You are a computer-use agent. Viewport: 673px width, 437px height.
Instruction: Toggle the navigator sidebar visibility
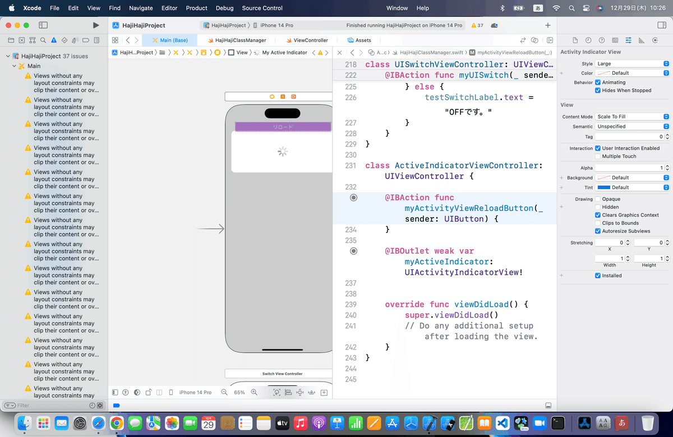pyautogui.click(x=43, y=25)
